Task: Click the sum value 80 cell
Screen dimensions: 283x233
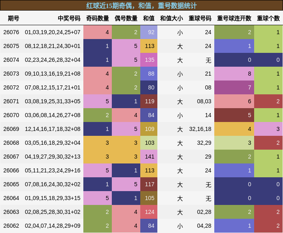Action: [x=149, y=87]
